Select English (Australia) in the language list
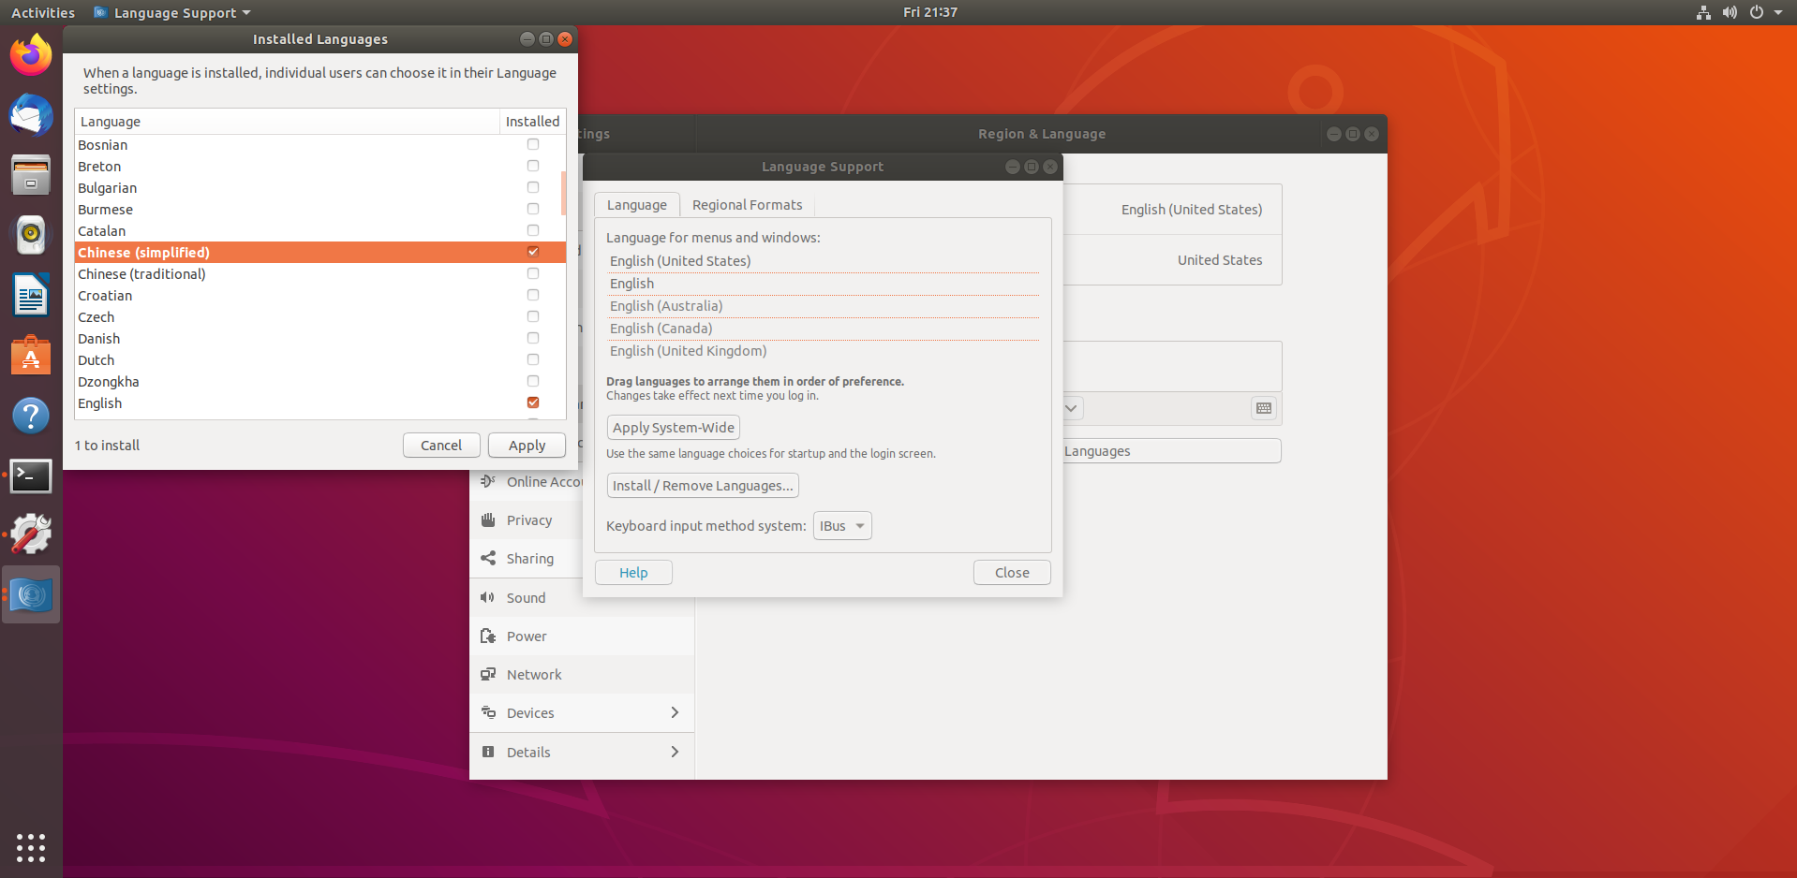The height and width of the screenshot is (878, 1797). pos(823,306)
